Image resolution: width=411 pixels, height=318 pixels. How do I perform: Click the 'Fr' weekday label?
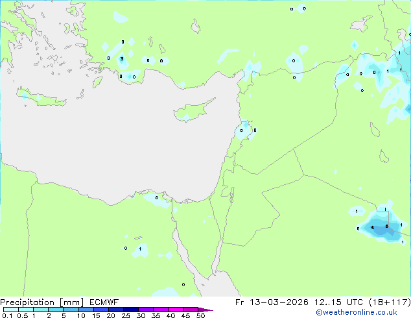click(239, 302)
